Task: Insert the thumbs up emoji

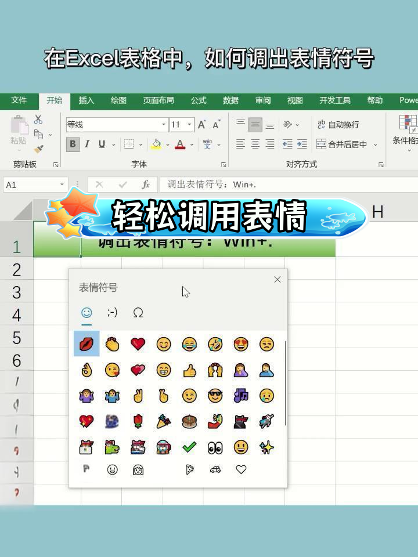Action: point(189,370)
